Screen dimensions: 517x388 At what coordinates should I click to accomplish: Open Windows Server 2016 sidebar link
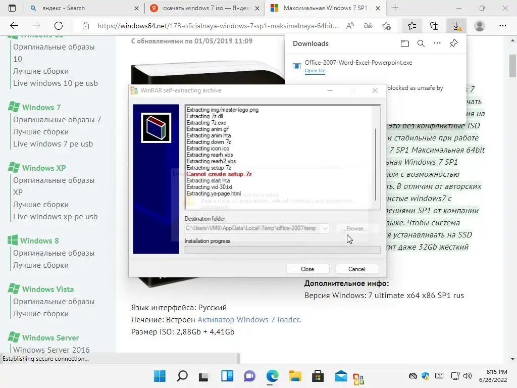coord(51,350)
